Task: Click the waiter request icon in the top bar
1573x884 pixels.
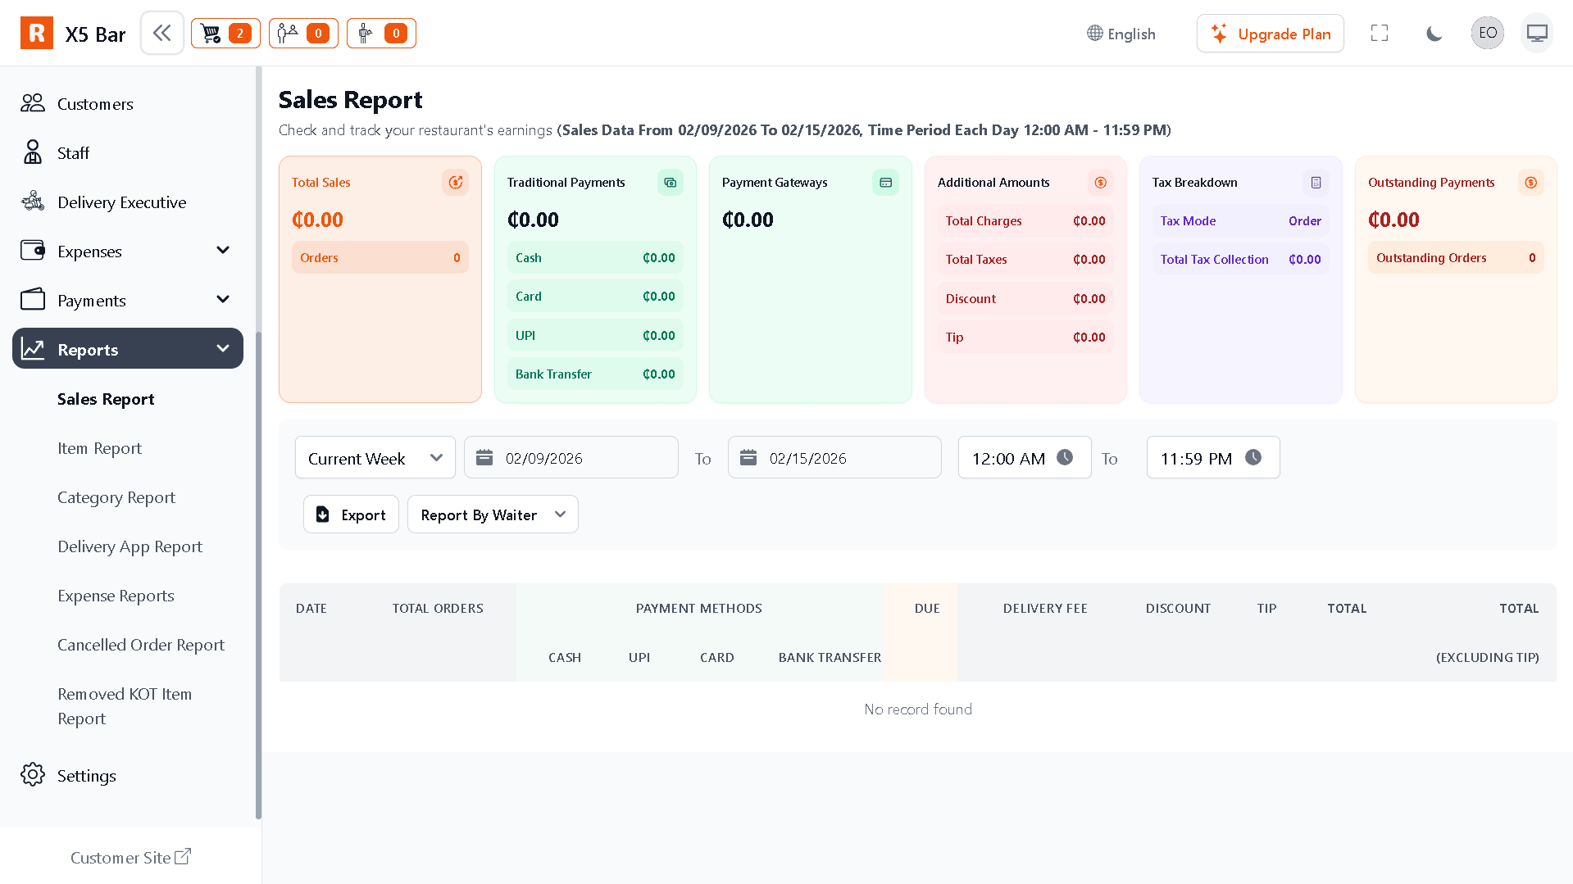Action: [381, 34]
